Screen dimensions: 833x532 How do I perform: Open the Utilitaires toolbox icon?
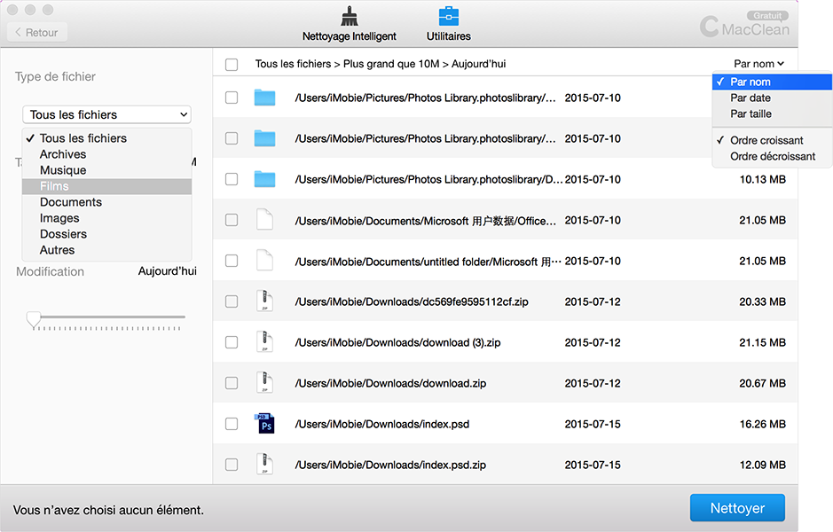448,17
